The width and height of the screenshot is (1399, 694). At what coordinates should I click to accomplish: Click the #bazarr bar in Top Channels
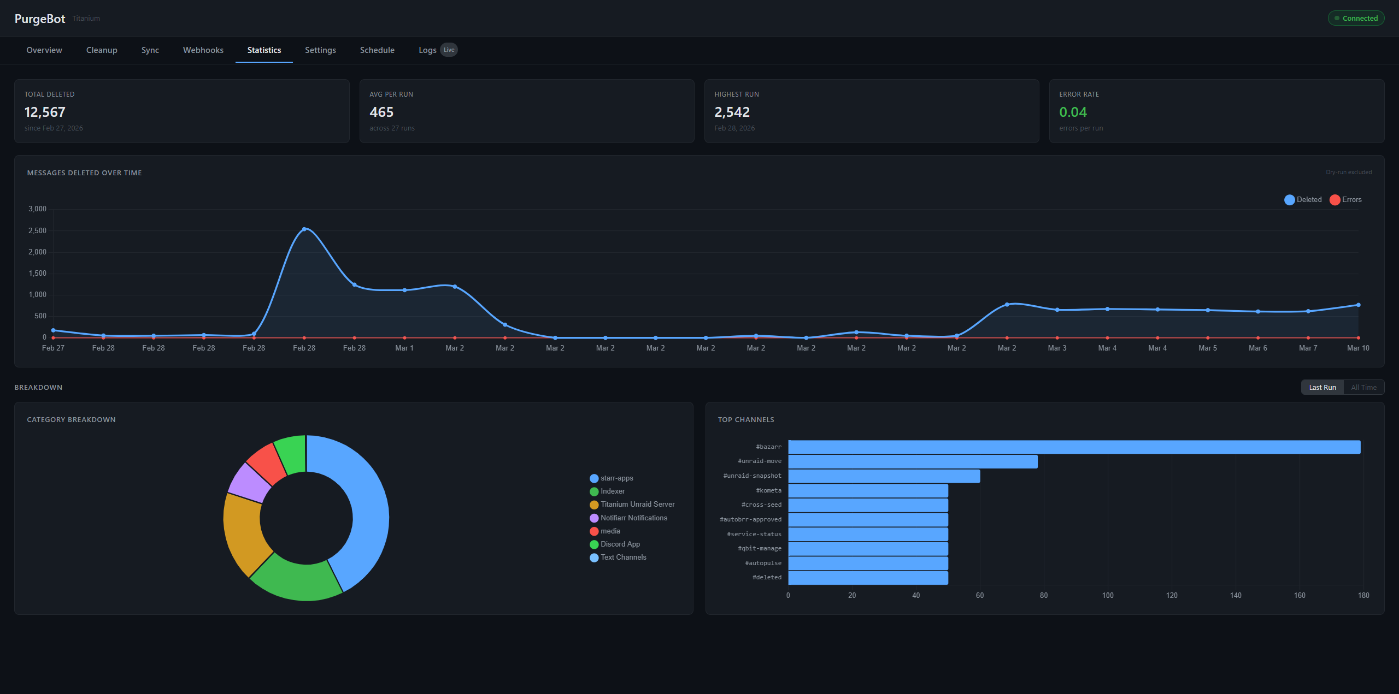coord(1074,447)
